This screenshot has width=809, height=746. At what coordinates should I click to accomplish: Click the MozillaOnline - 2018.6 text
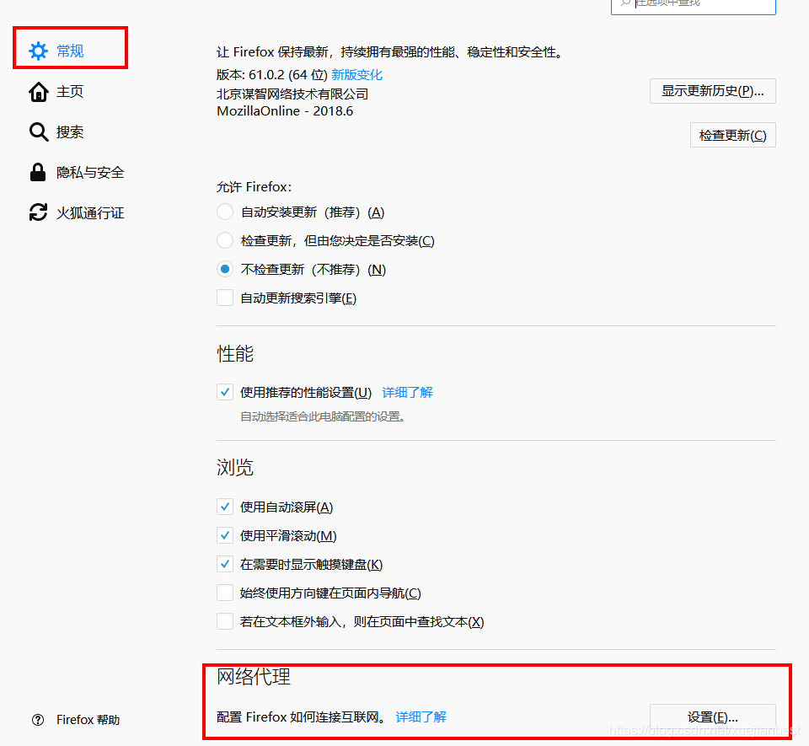[x=285, y=111]
